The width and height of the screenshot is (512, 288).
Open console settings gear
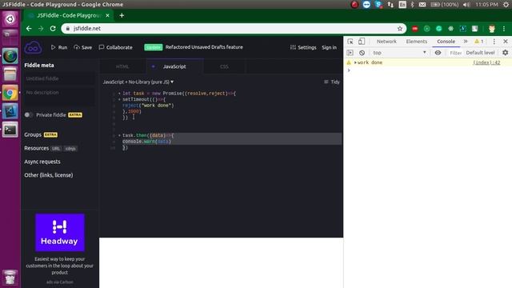(505, 53)
